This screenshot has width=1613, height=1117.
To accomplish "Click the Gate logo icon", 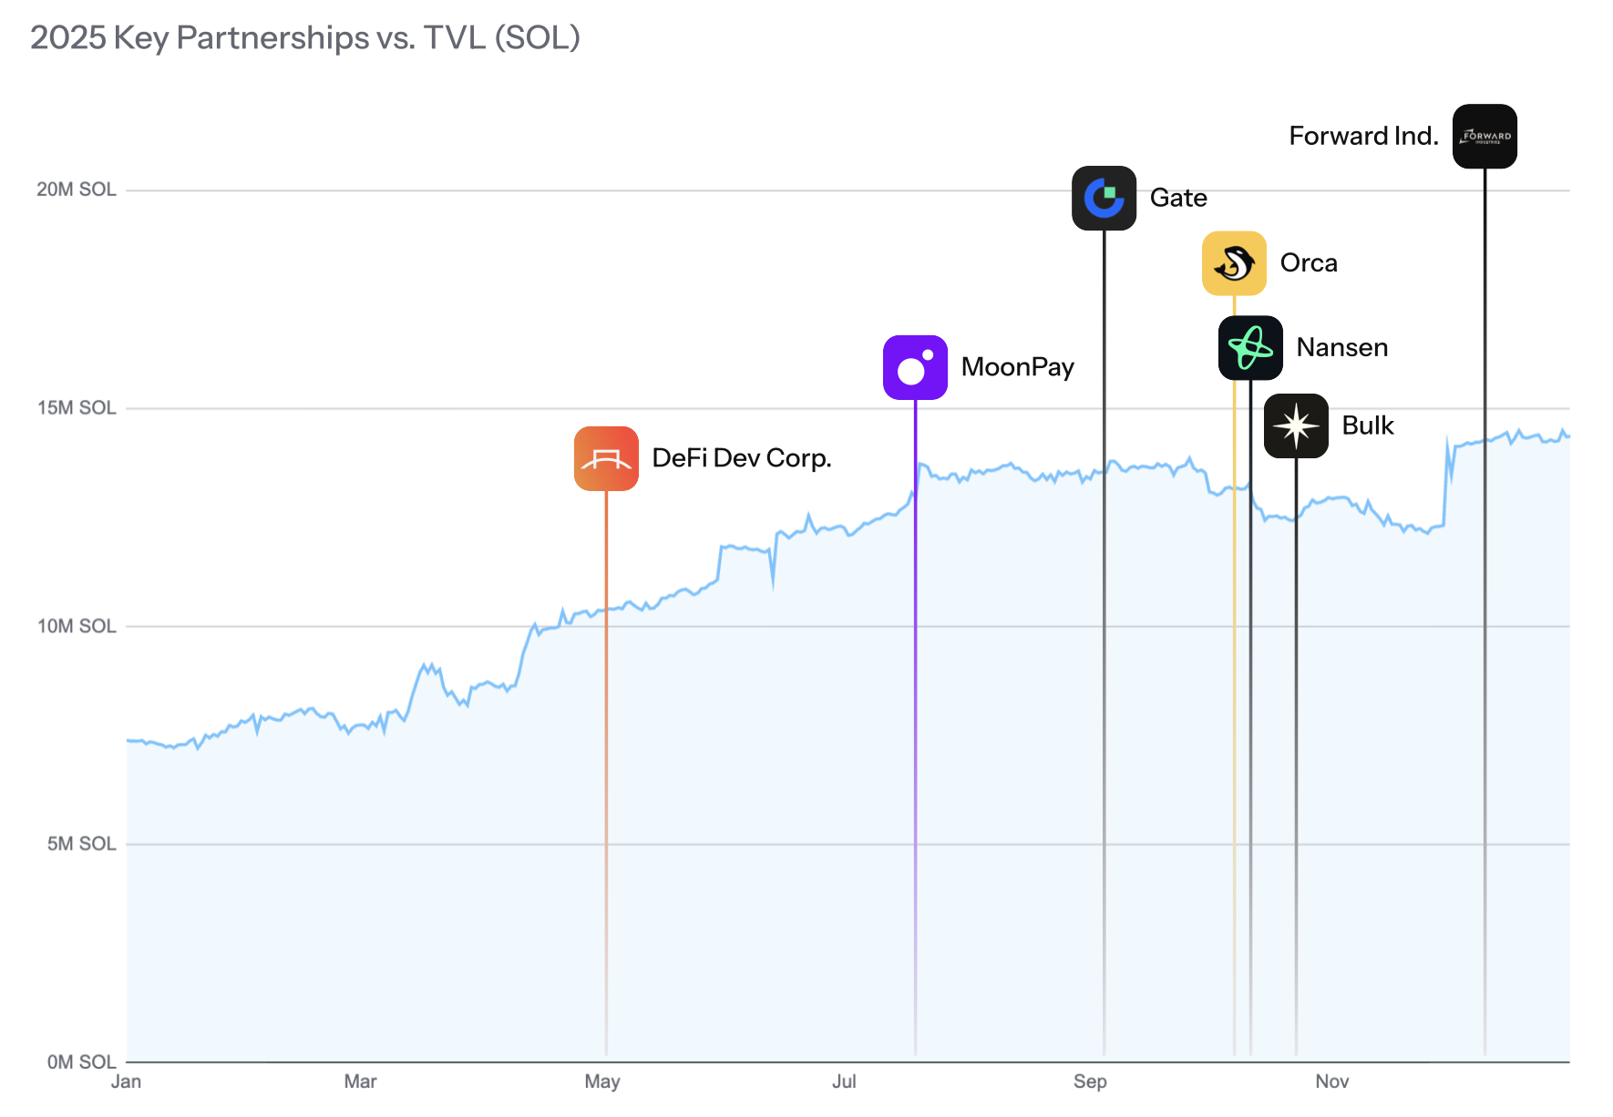I will [1104, 198].
